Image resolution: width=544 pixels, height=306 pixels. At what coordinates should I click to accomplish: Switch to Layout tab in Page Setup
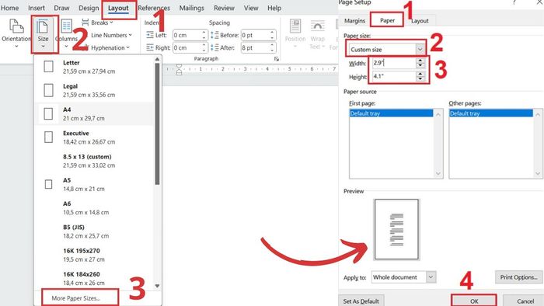click(x=420, y=21)
